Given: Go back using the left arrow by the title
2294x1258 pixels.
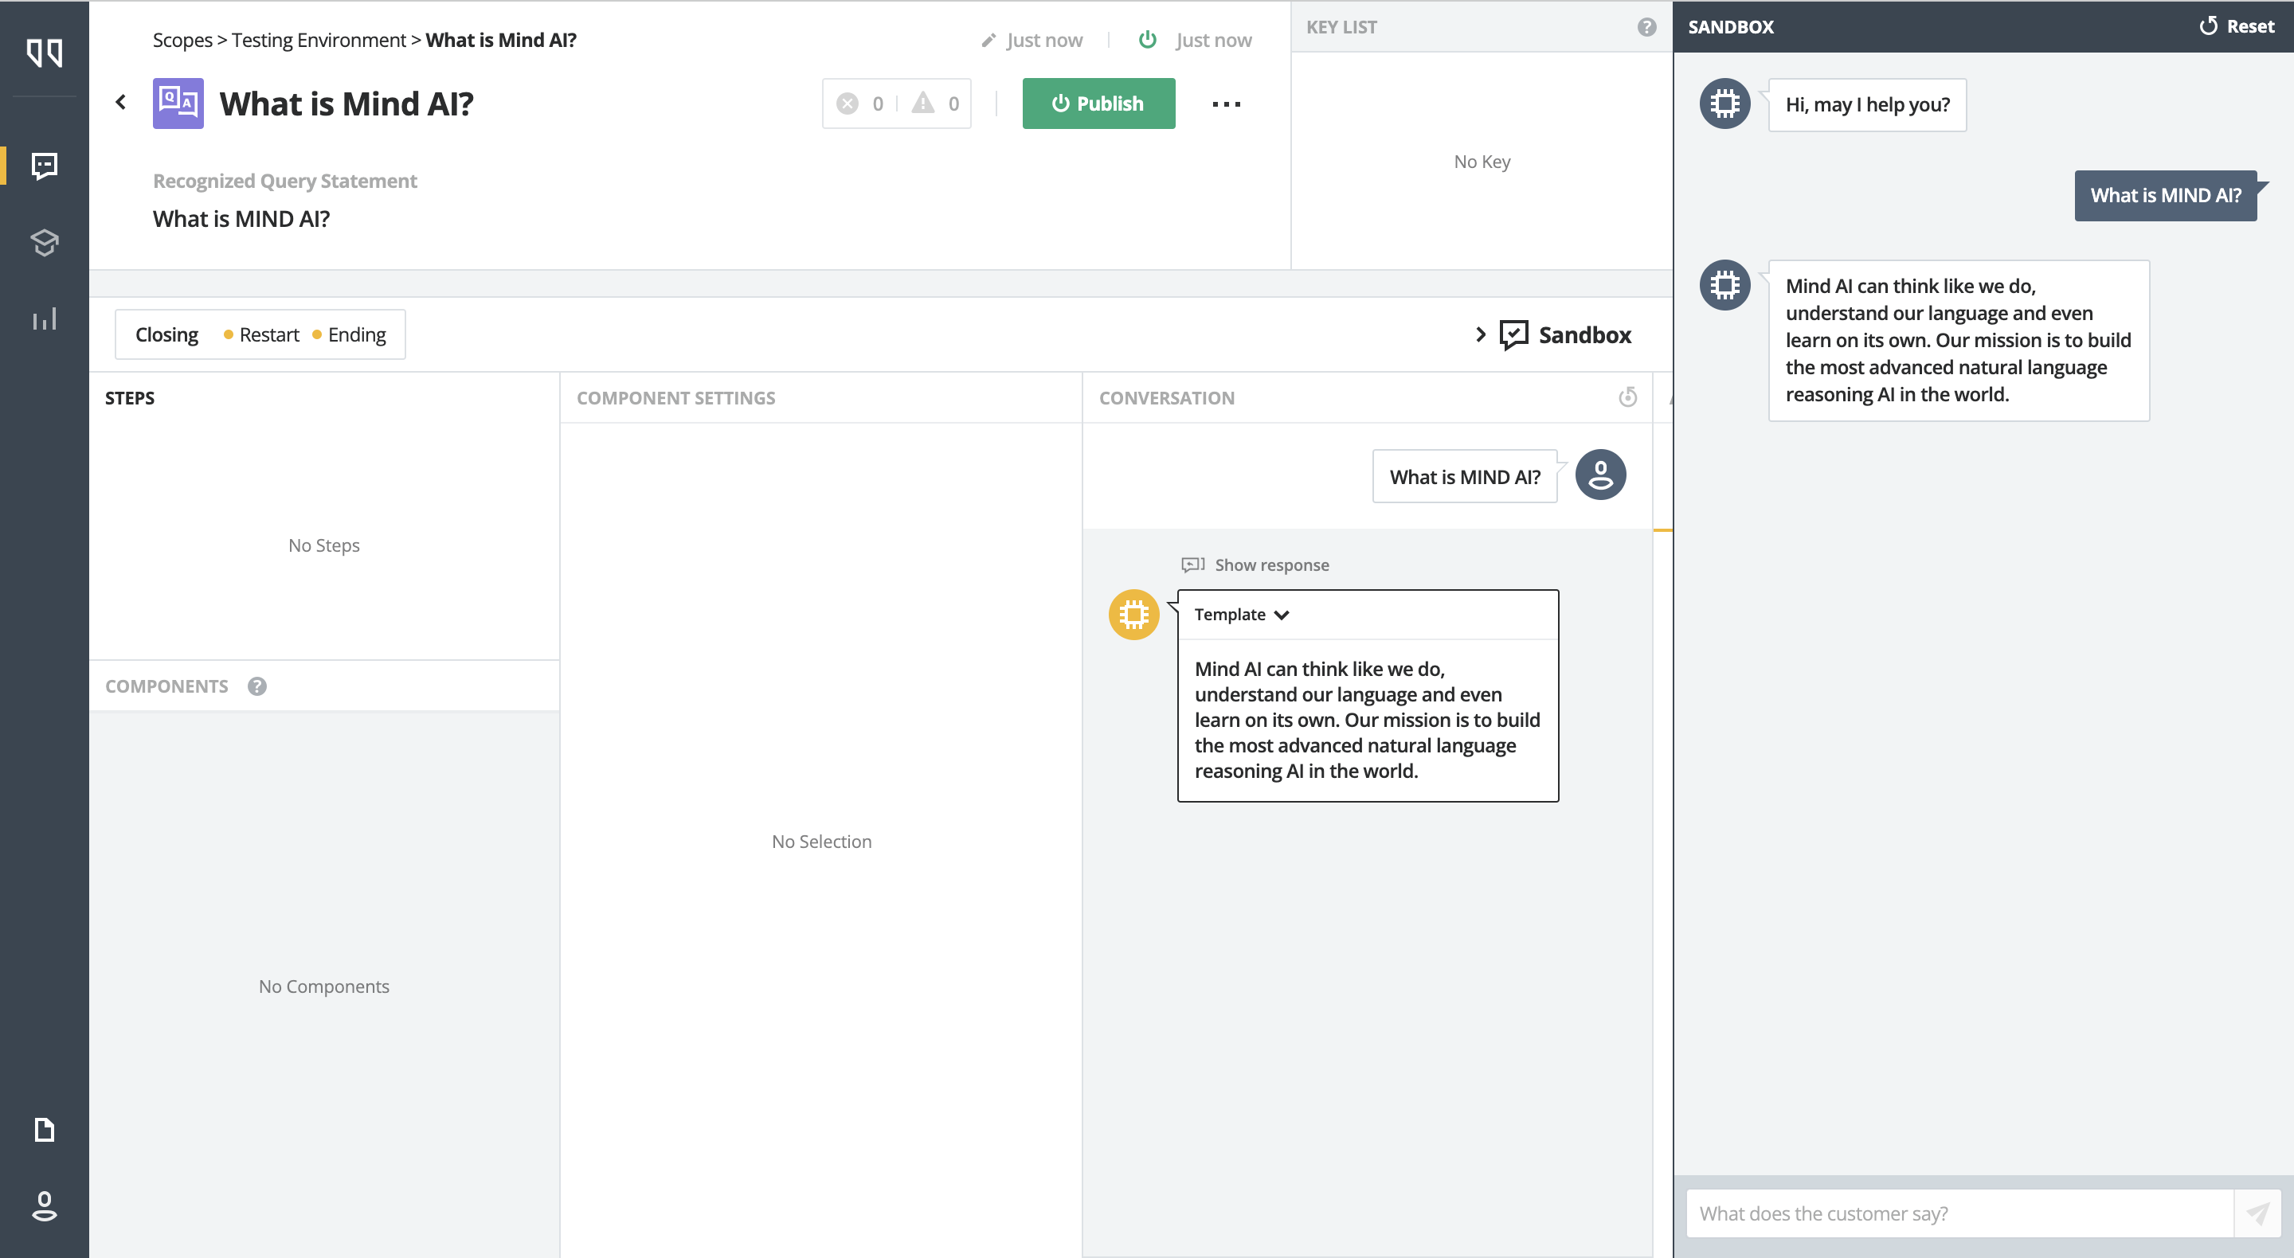Looking at the screenshot, I should pos(121,103).
